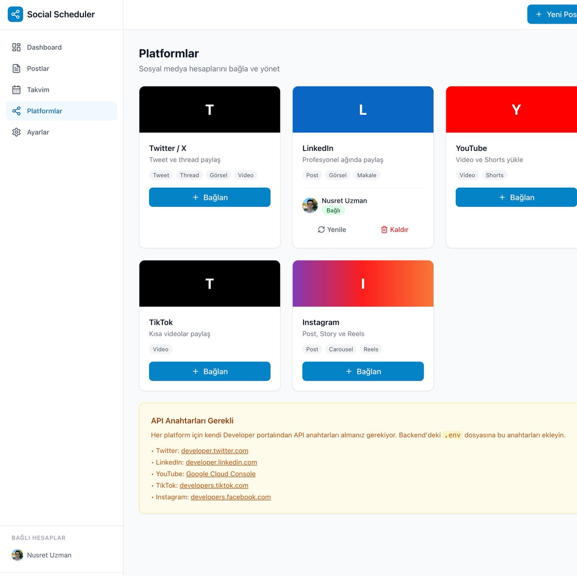Click the Post tag on Instagram card
This screenshot has height=576, width=577.
(x=312, y=349)
